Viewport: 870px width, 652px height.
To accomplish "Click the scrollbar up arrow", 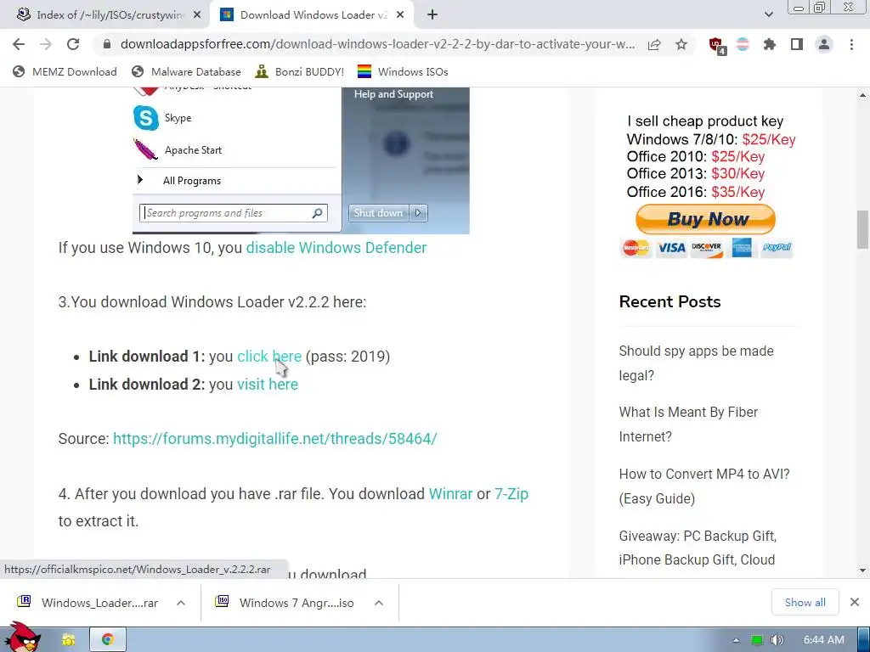I will 862,95.
